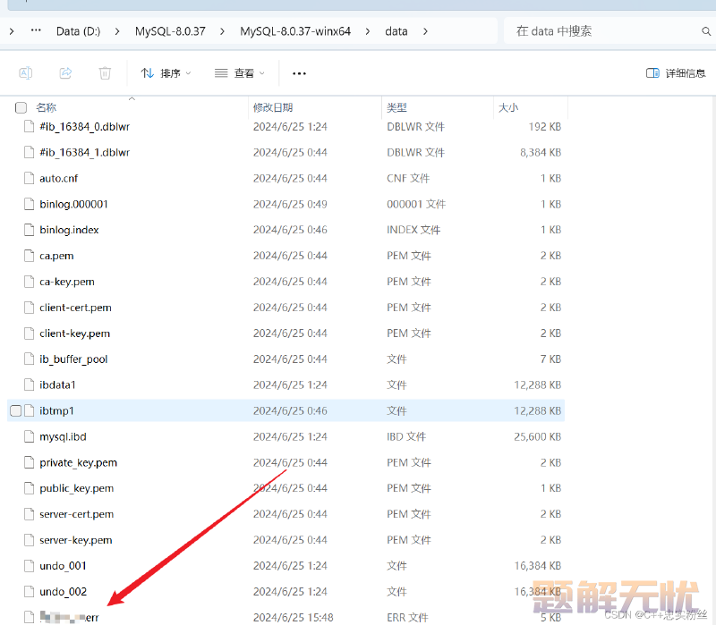
Task: Select the ibtmp1 file name
Action: [56, 410]
